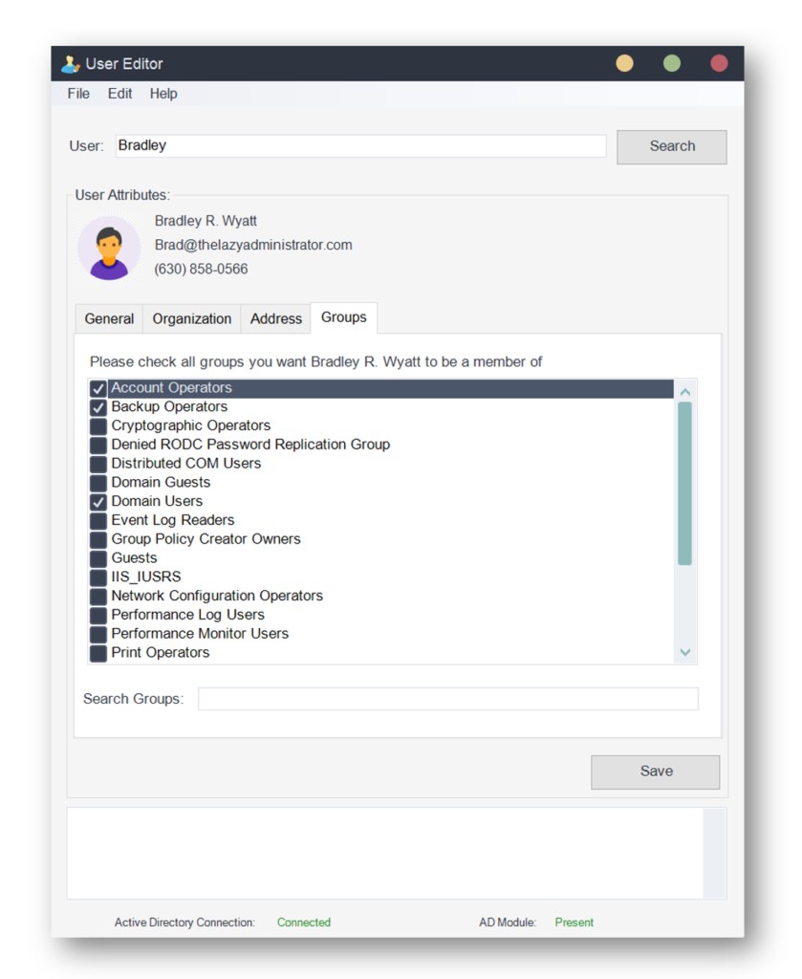This screenshot has height=979, width=802.
Task: Uncheck the Backup Operators checkbox
Action: 98,407
